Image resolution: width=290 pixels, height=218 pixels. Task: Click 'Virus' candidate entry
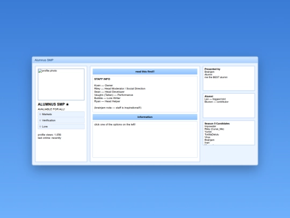point(207,137)
